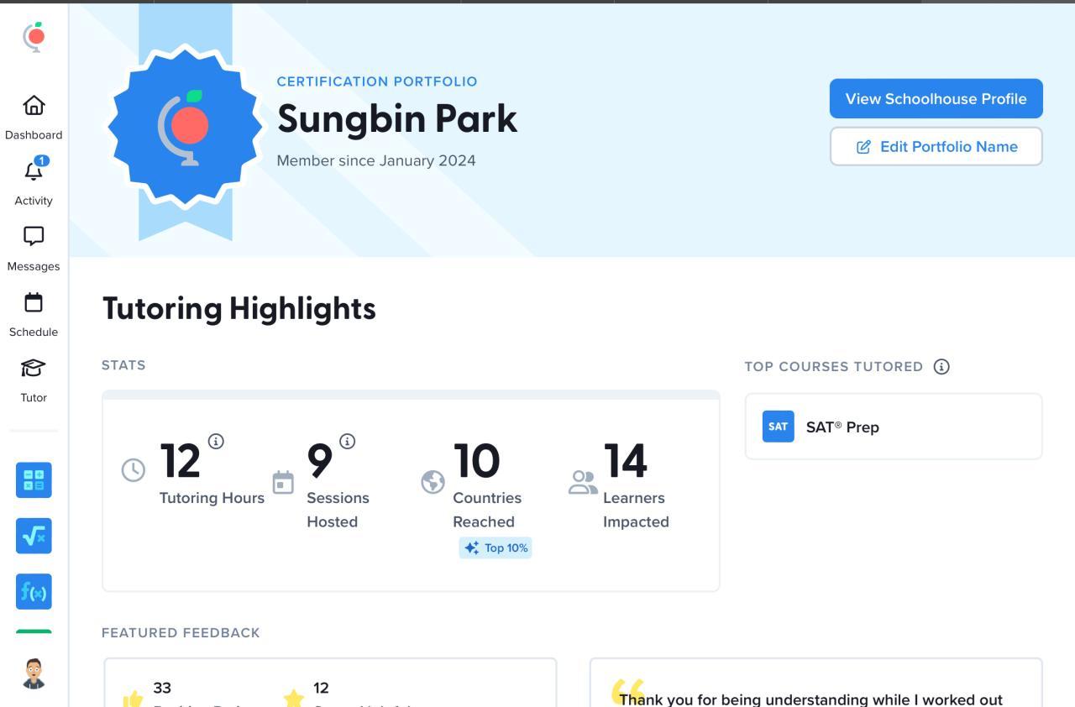This screenshot has width=1075, height=707.
Task: Open the SAT® Prep course card
Action: 894,427
